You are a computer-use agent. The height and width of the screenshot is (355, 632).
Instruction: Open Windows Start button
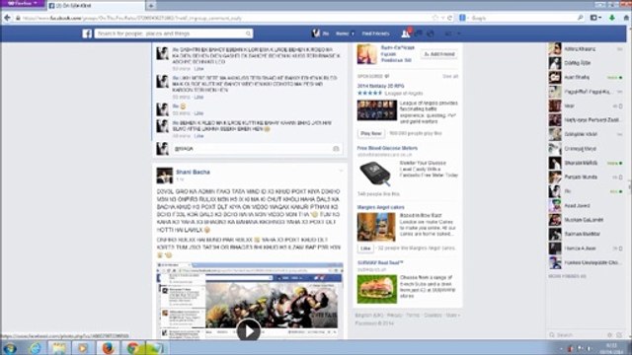[x=9, y=348]
